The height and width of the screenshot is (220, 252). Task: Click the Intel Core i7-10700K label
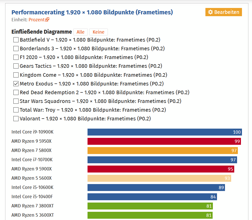(32, 160)
